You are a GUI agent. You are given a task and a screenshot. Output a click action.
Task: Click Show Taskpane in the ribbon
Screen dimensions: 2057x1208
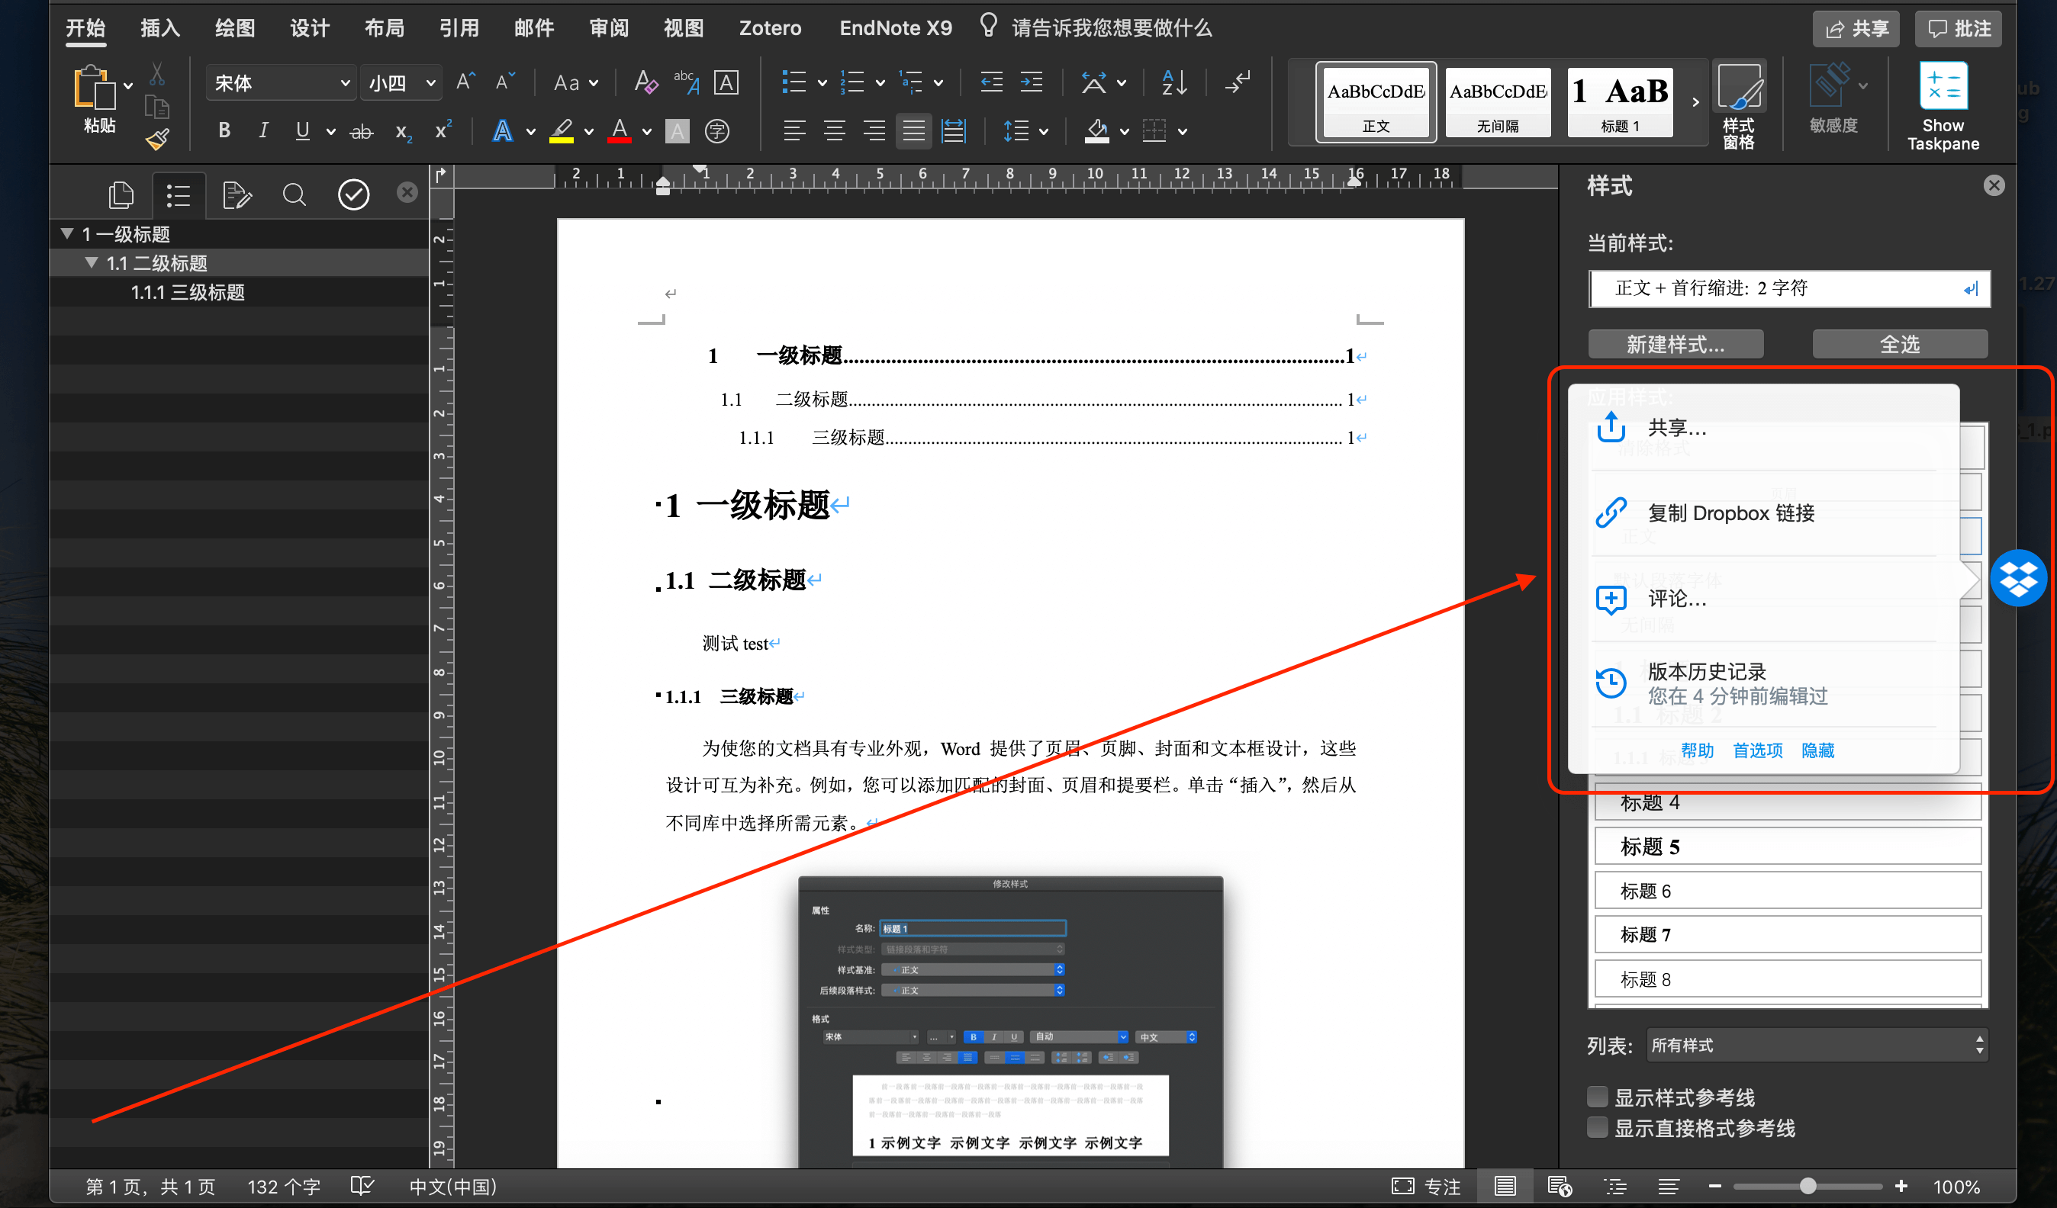pyautogui.click(x=1943, y=106)
